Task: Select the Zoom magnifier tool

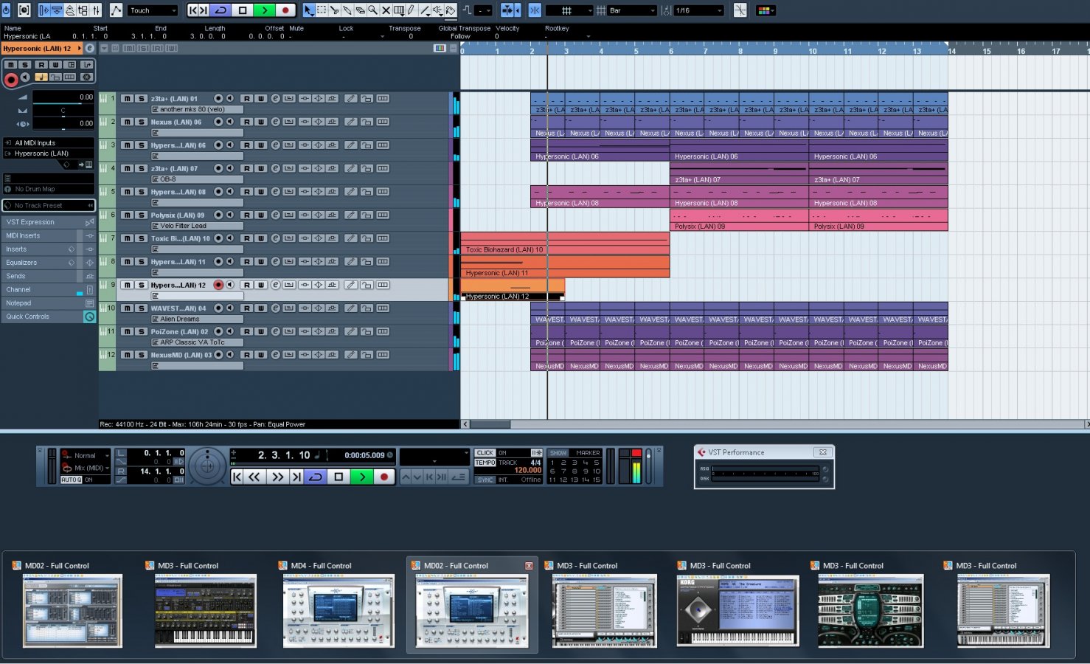Action: (x=372, y=10)
